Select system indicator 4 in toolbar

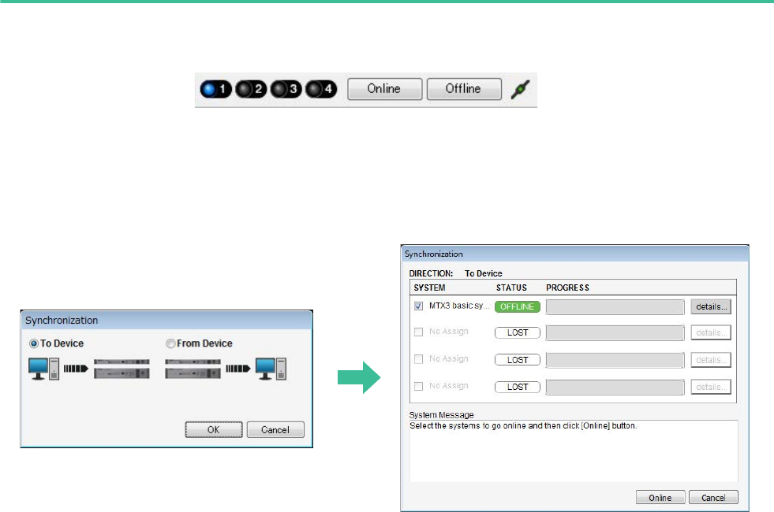(x=321, y=89)
